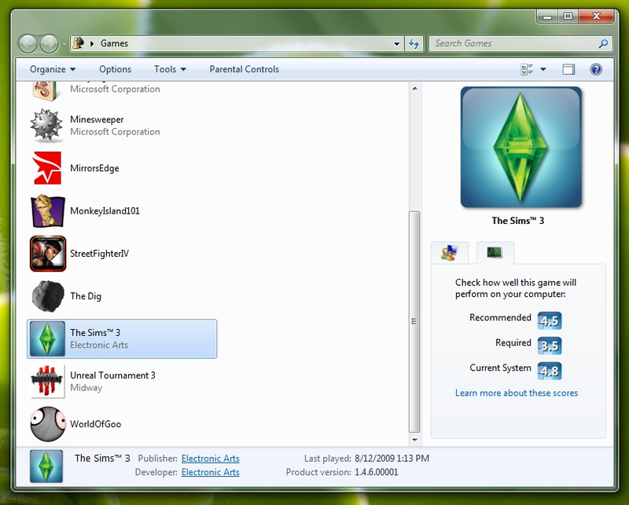The width and height of the screenshot is (629, 505).
Task: Click the MonkeyIsland101 character icon
Action: click(47, 210)
